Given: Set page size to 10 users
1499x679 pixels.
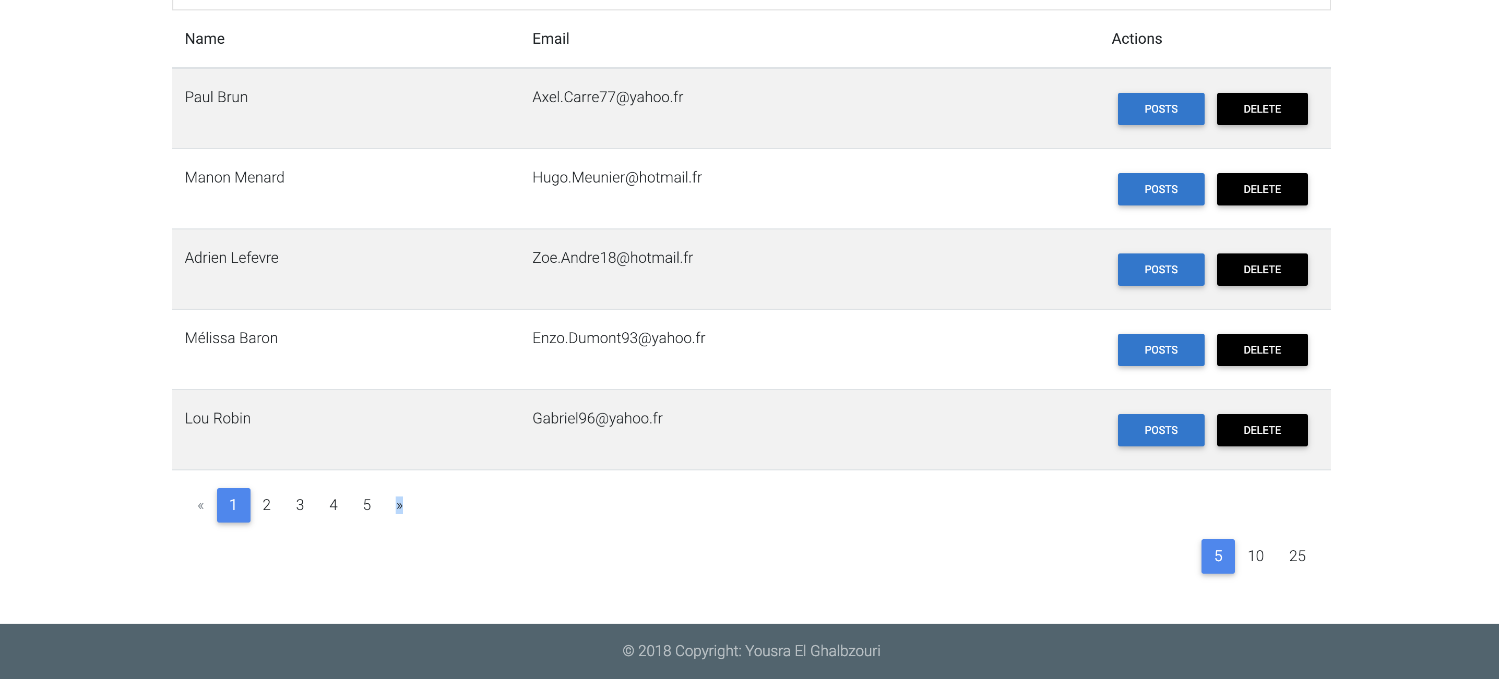Looking at the screenshot, I should tap(1256, 556).
